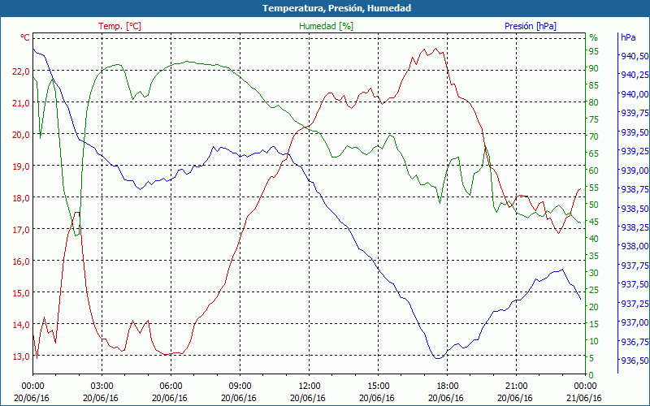Select the red Temp. [°C] legend label
Image resolution: width=650 pixels, height=406 pixels.
click(x=119, y=26)
